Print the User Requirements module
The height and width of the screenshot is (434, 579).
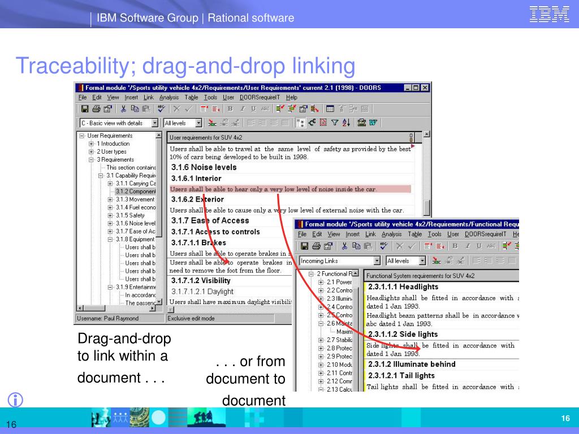click(x=96, y=108)
